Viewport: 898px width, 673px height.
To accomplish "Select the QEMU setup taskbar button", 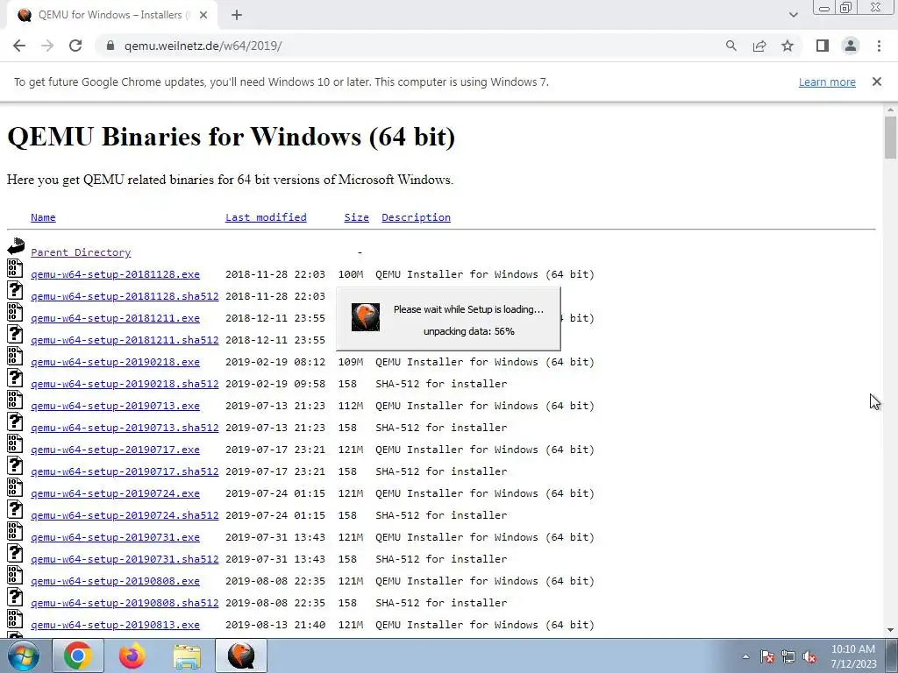I will coord(241,655).
